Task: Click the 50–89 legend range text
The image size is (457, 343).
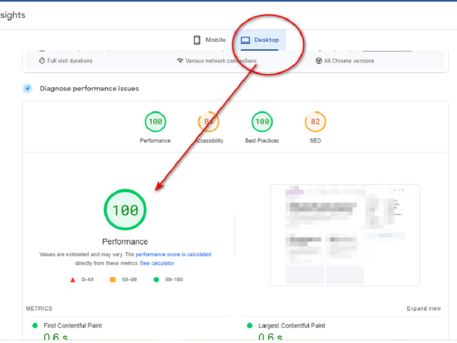Action: pyautogui.click(x=129, y=279)
